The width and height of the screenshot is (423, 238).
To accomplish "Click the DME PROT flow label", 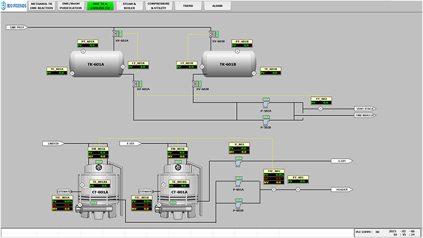I will [x=16, y=27].
